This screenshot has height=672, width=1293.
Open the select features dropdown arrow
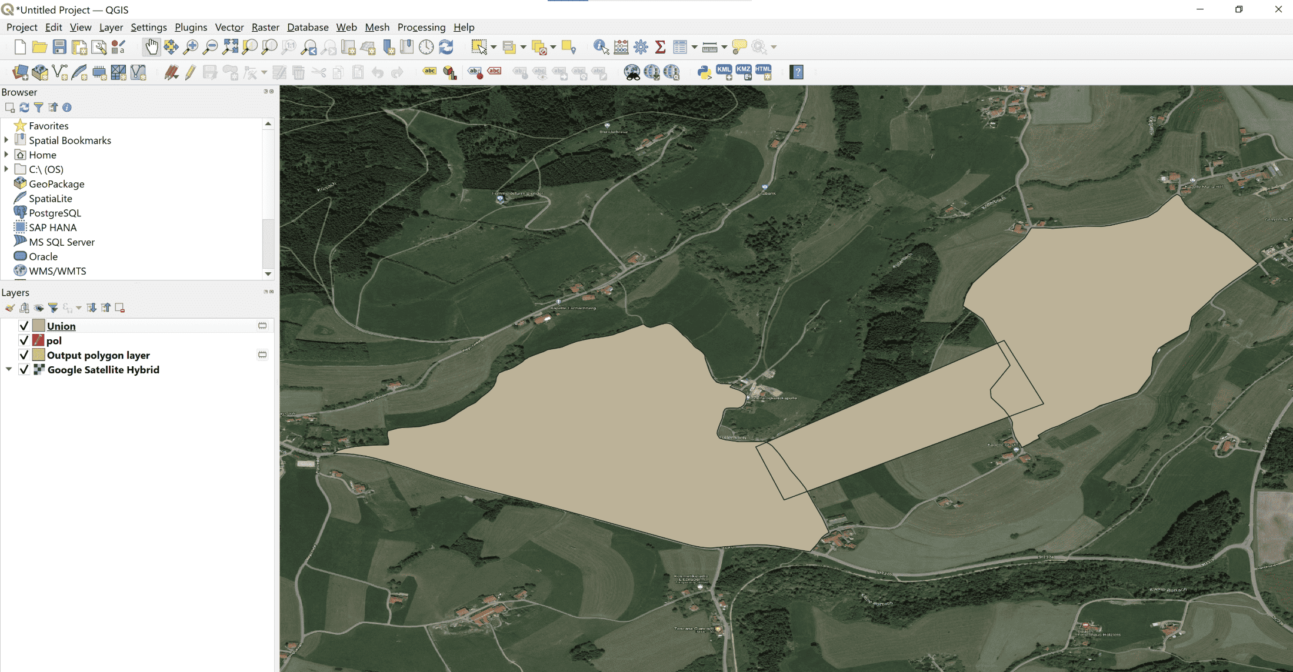click(x=494, y=47)
